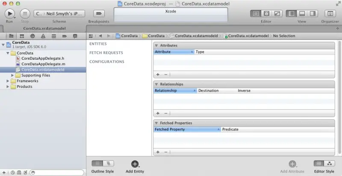Remove fetched property with minus button

click(166, 152)
